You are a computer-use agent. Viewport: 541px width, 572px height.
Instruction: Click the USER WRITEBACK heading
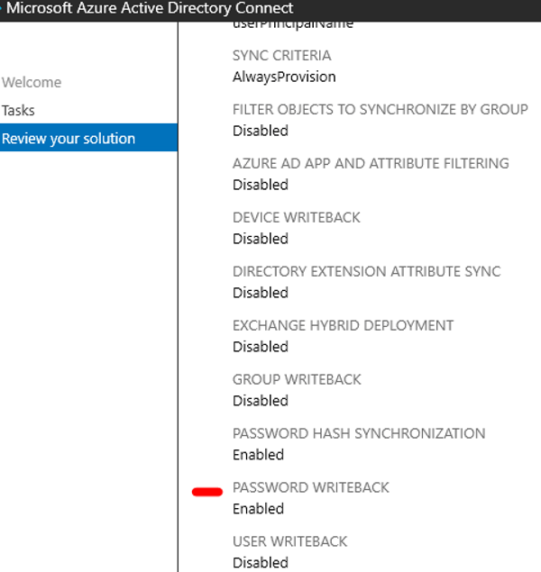289,542
